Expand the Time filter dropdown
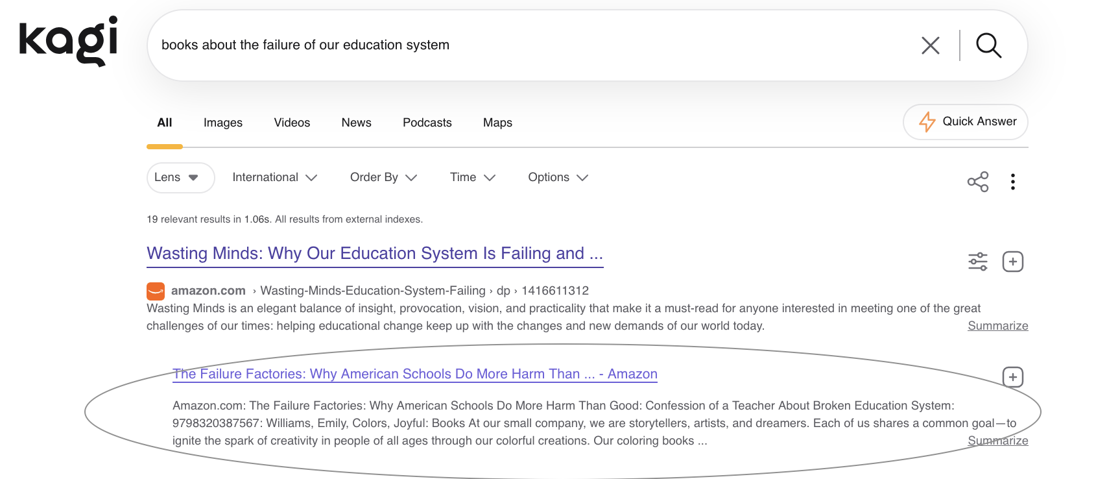The height and width of the screenshot is (479, 1096). pos(473,177)
